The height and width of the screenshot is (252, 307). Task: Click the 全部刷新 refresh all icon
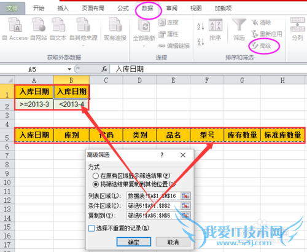pyautogui.click(x=144, y=30)
